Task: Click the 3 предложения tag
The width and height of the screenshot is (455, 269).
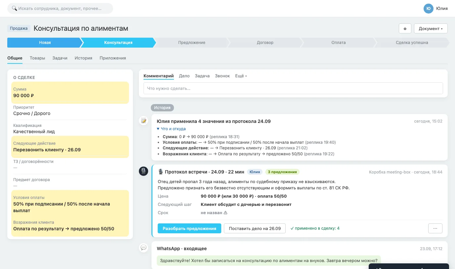Action: [x=282, y=172]
